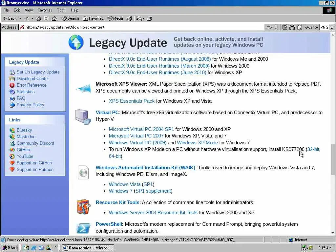Open the Media toolbar button
Screen dimensions: 336x252
click(115, 18)
